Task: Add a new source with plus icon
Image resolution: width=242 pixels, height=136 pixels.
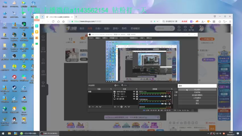Action: coord(115,107)
